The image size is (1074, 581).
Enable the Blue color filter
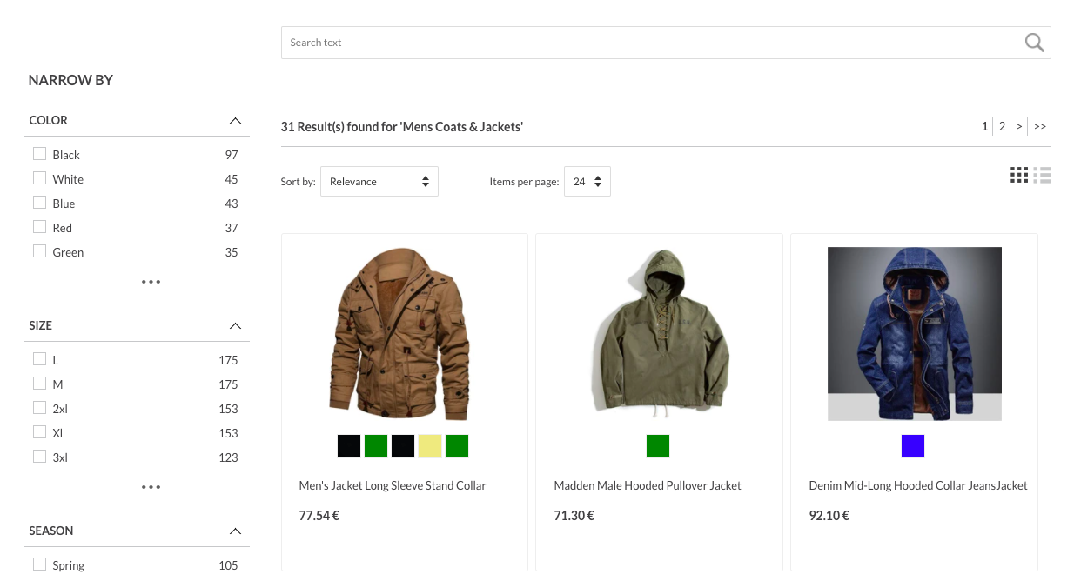click(39, 203)
